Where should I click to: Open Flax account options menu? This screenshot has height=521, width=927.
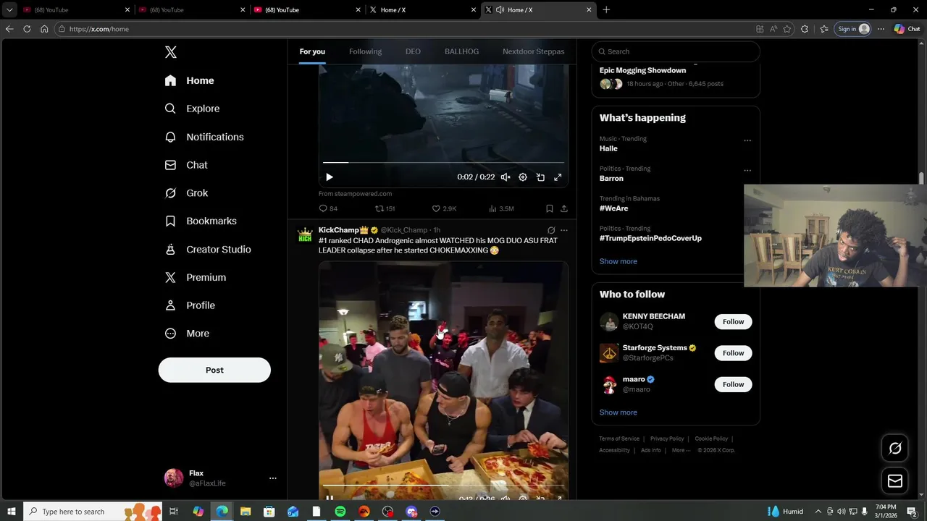273,478
